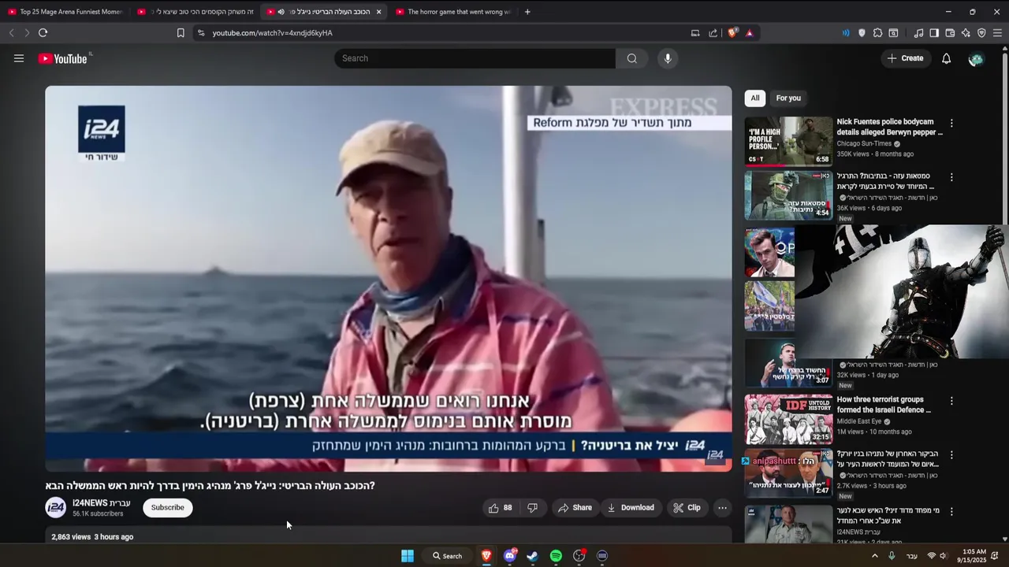Open Brave Leo AI sparkle icon

pyautogui.click(x=966, y=33)
